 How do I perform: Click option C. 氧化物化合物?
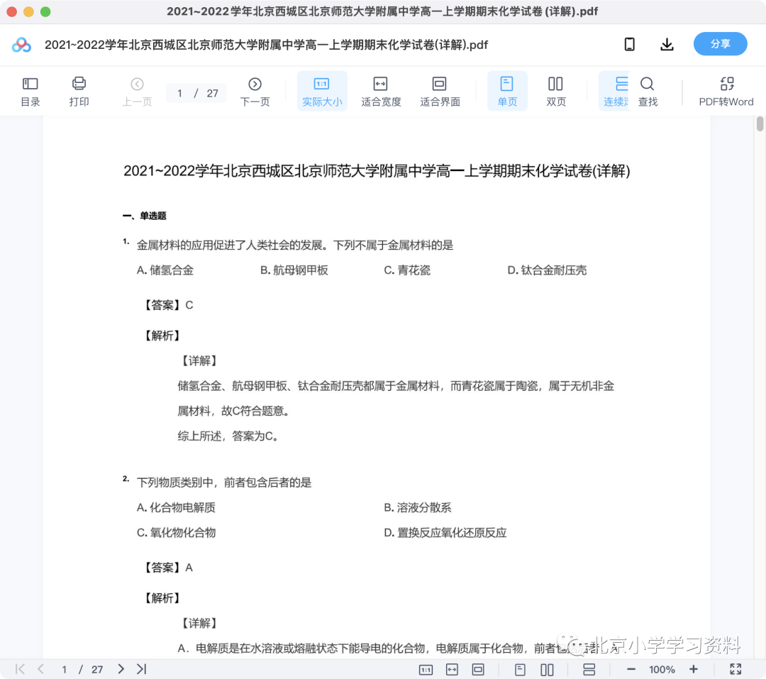coord(176,532)
